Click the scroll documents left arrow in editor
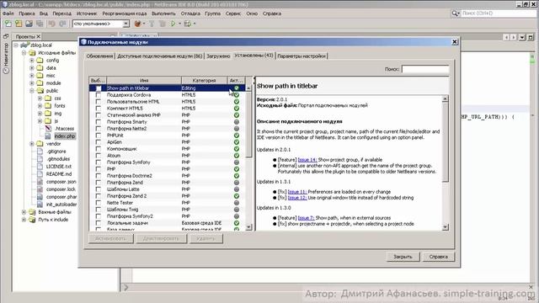The height and width of the screenshot is (303, 539). click(506, 37)
